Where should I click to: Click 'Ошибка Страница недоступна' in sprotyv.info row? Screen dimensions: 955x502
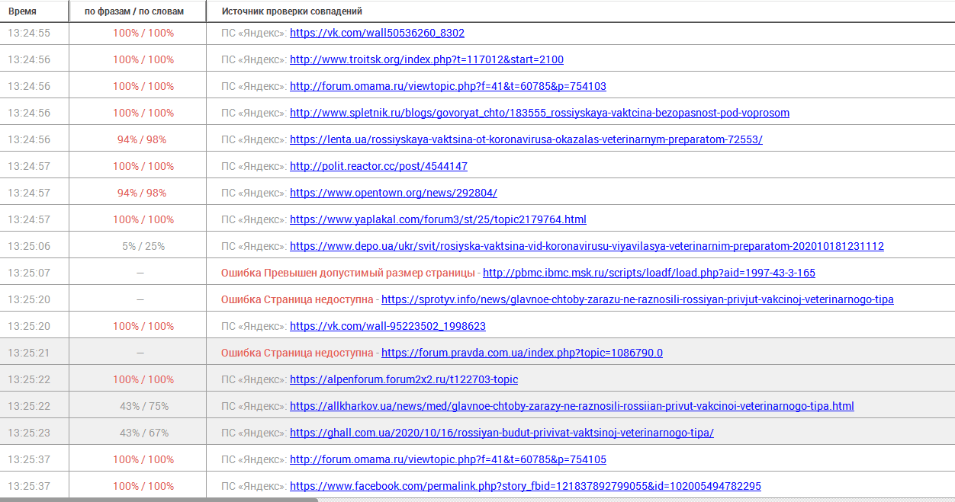click(297, 299)
